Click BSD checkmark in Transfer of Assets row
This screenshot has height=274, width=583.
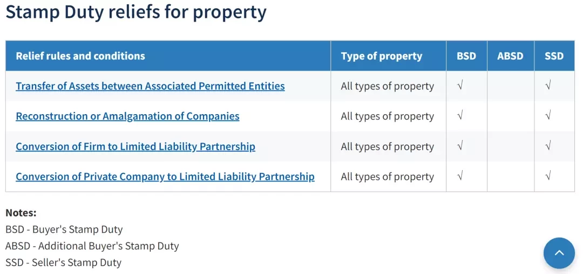pos(460,86)
